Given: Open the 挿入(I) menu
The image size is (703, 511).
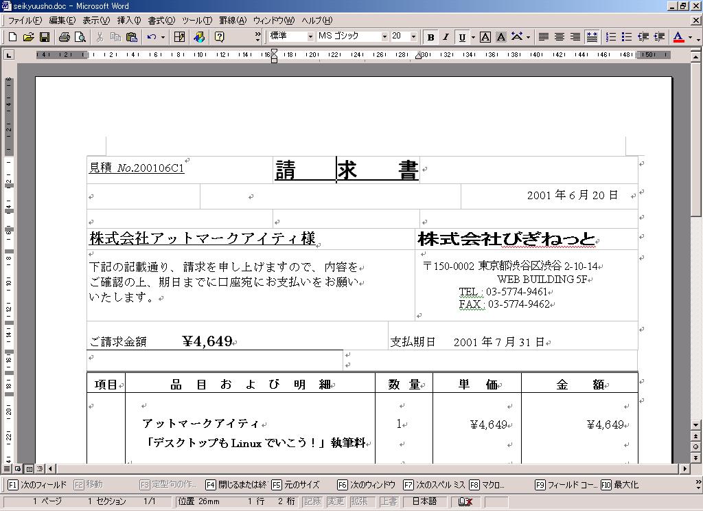Looking at the screenshot, I should [x=129, y=21].
